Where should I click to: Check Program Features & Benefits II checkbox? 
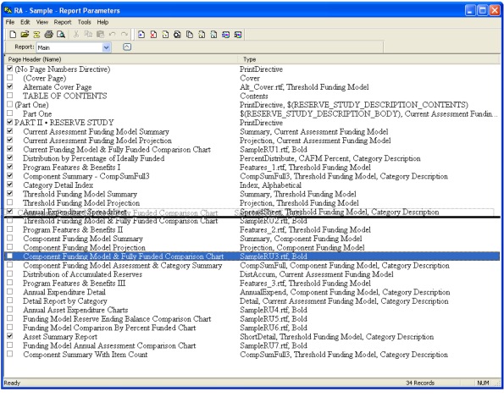(9, 229)
